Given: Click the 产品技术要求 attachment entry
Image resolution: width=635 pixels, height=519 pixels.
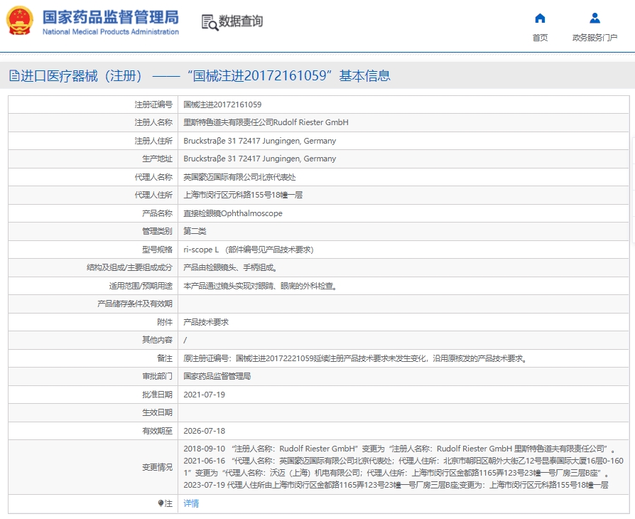Looking at the screenshot, I should tap(206, 322).
